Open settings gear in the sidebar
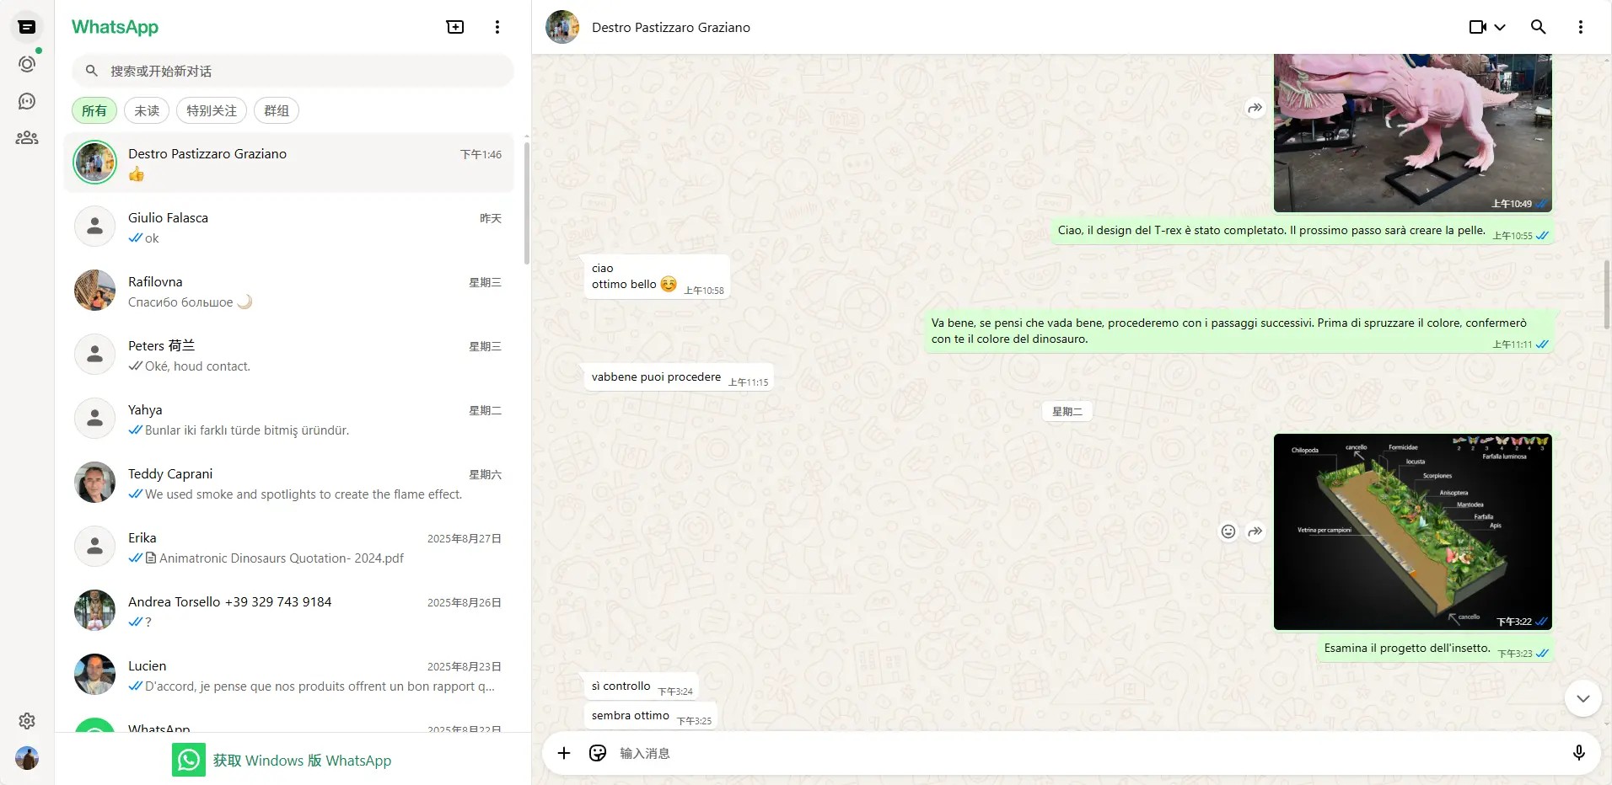This screenshot has width=1612, height=785. click(27, 721)
